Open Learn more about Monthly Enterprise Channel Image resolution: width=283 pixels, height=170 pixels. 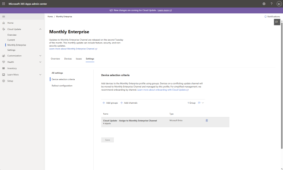point(72,49)
